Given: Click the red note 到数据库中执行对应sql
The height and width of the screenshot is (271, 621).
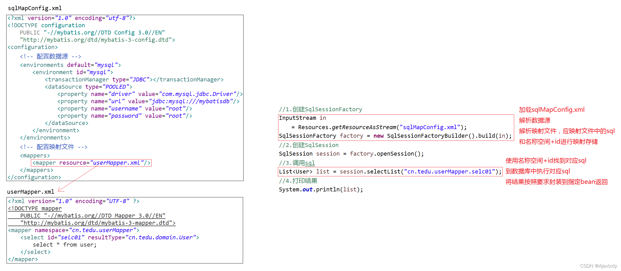Looking at the screenshot, I should 538,171.
